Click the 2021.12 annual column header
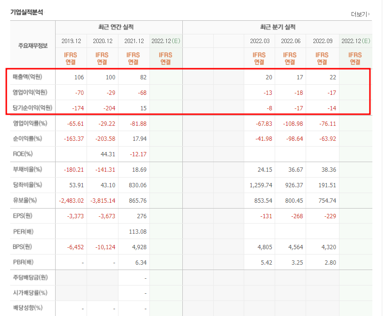Image resolution: width=383 pixels, height=316 pixels. (134, 41)
